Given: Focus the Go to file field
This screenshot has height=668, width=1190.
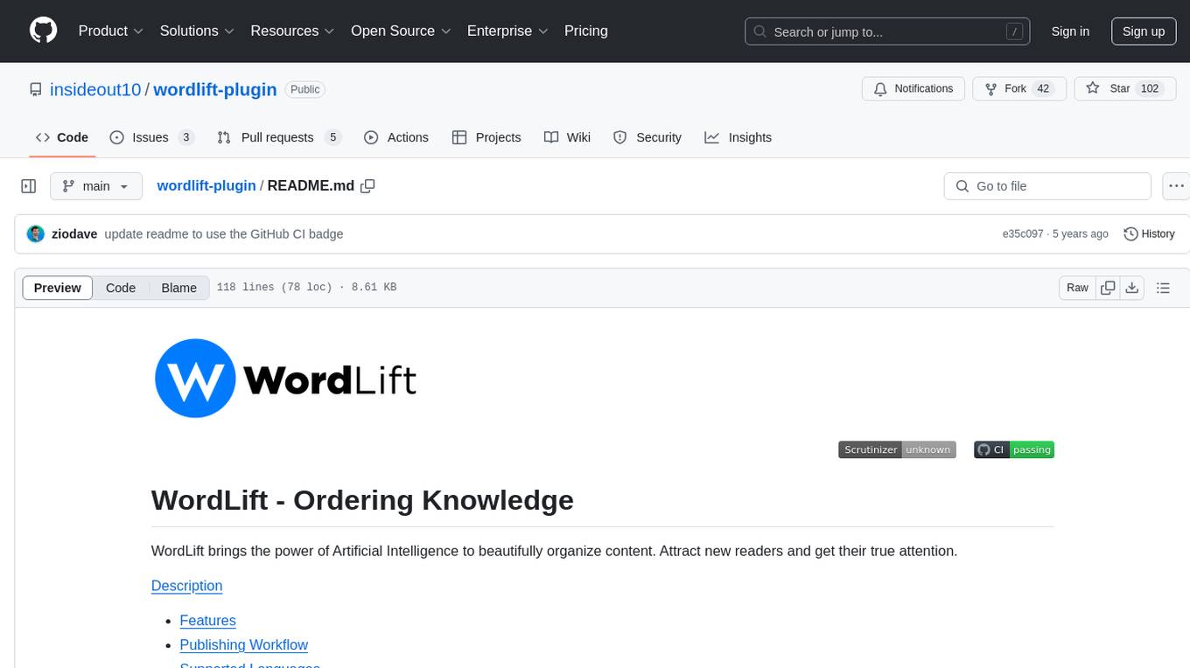Looking at the screenshot, I should pos(1047,186).
